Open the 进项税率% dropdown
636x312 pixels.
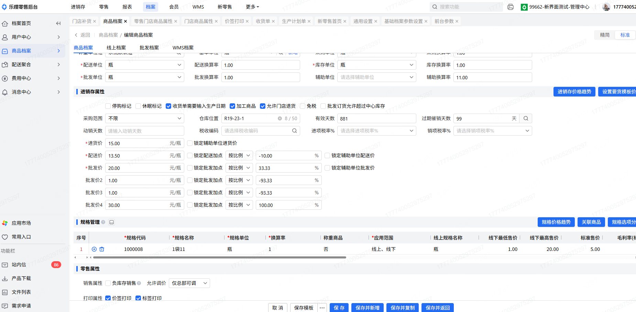(x=376, y=131)
